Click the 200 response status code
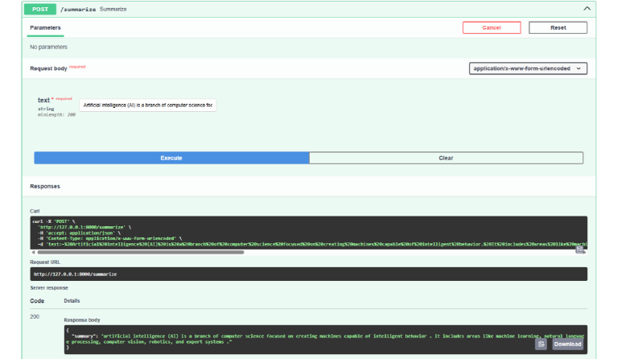The image size is (638, 359). click(x=35, y=316)
